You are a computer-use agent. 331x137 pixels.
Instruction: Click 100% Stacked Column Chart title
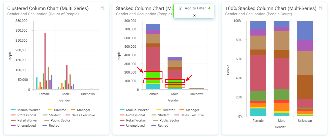271,9
